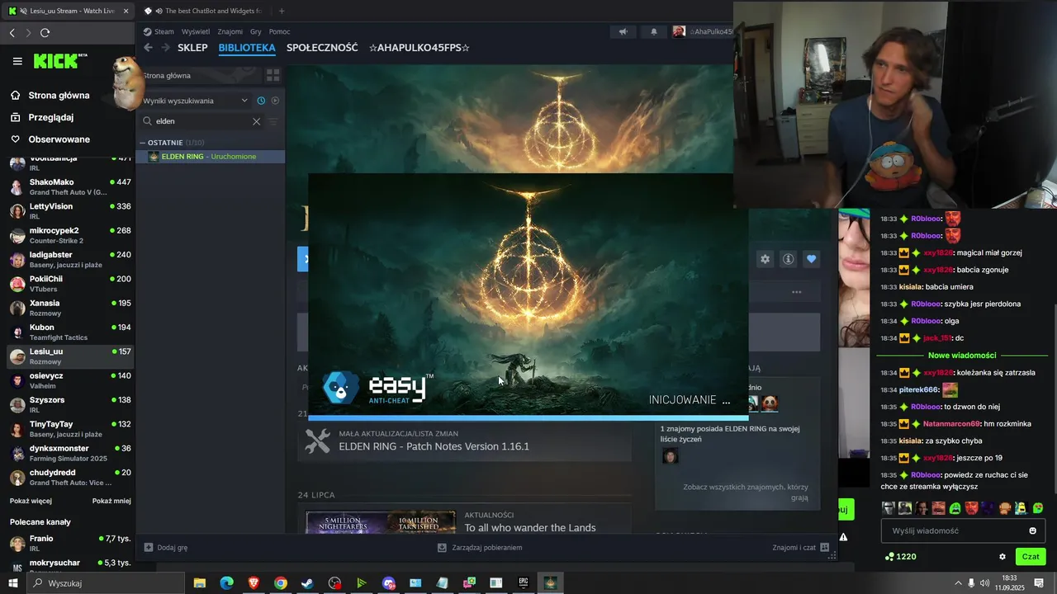This screenshot has width=1057, height=594.
Task: Open the ☆AHAPULKO45FPS☆ profile tab
Action: (419, 48)
